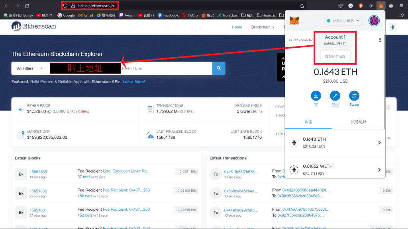Screen dimensions: 408x229
Task: Open the browser hamburger menu
Action: click(401, 6)
